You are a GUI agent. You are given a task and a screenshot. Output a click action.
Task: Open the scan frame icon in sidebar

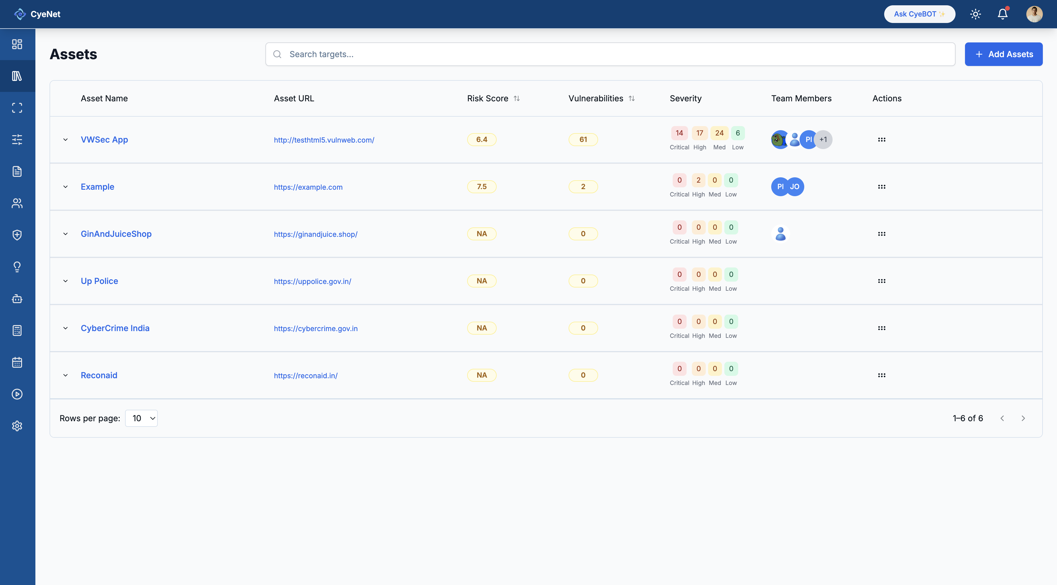(17, 108)
